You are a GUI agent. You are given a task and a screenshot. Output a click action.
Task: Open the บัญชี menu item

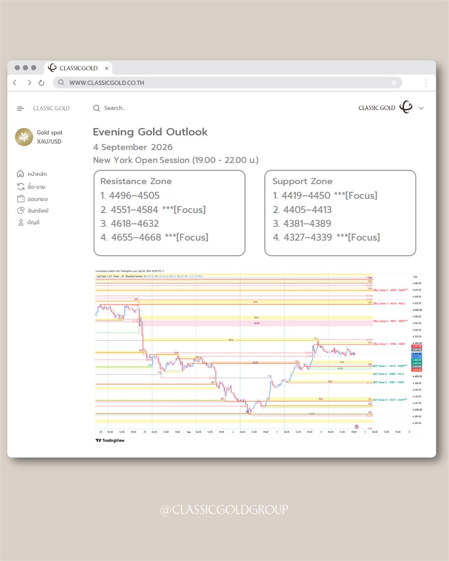28,222
